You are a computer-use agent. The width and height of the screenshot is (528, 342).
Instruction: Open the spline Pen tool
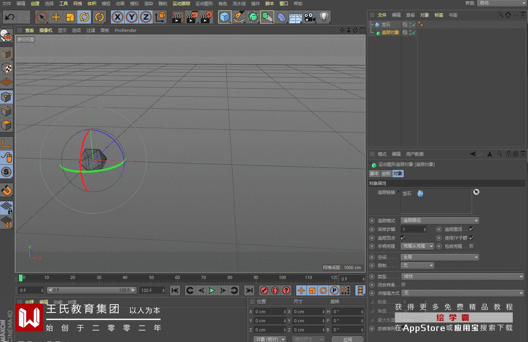coord(239,17)
